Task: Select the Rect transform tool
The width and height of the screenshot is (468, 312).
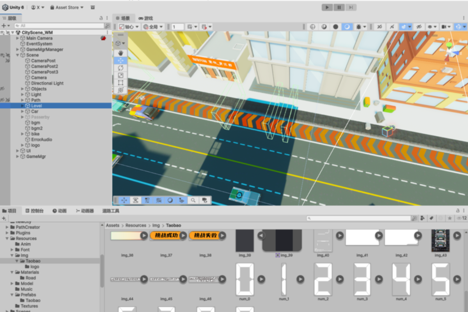Action: coord(121,83)
